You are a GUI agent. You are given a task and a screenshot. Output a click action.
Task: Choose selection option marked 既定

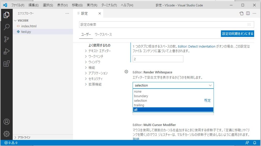click(173, 100)
